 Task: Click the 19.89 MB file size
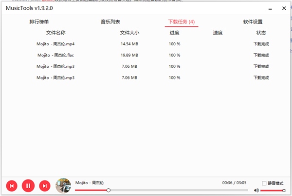(x=129, y=55)
